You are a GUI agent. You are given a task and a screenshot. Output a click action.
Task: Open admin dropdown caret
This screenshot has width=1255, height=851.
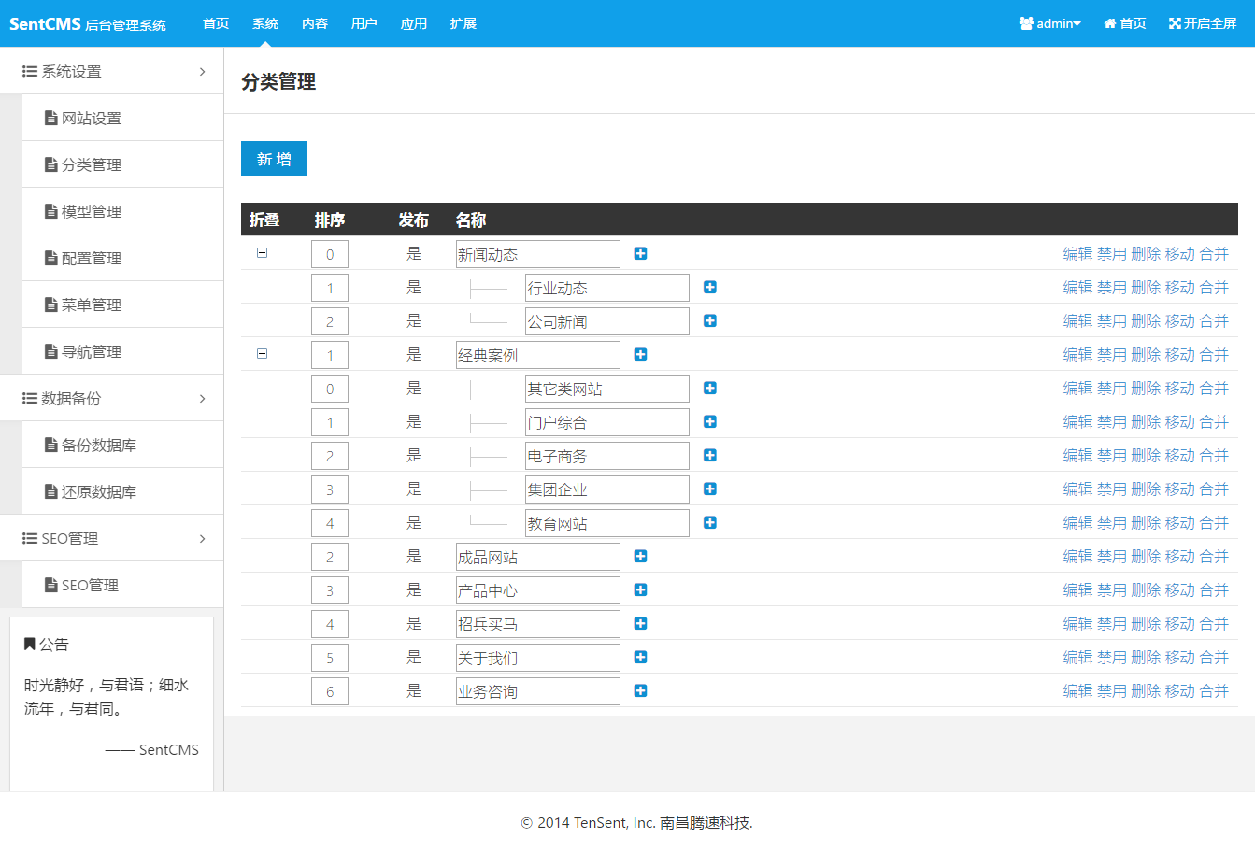point(1077,24)
